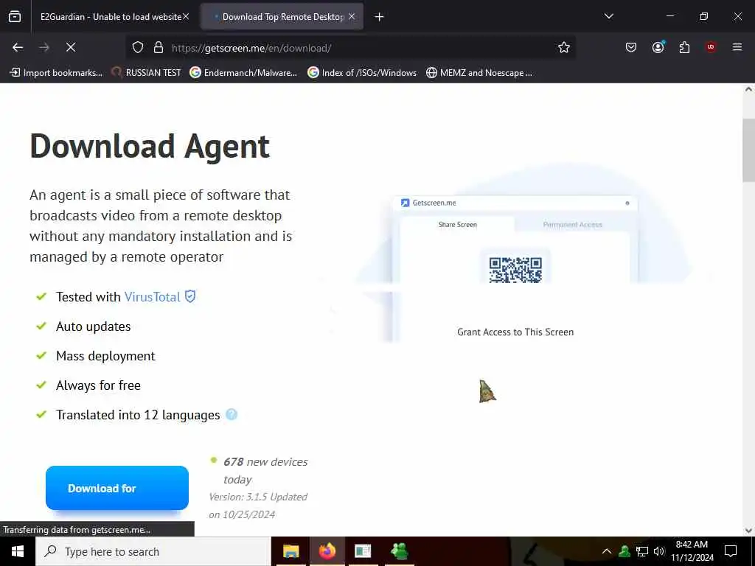
Task: Open volume control speaker icon
Action: pyautogui.click(x=659, y=551)
